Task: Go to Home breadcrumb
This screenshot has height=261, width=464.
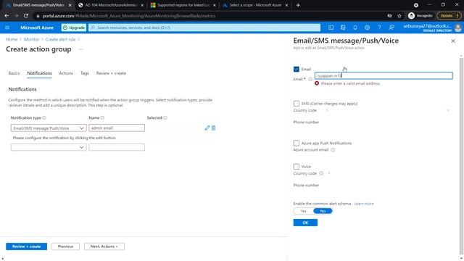Action: pos(12,39)
